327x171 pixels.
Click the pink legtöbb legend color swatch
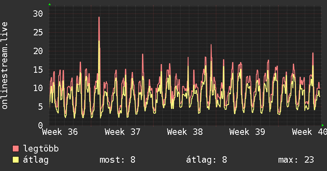(x=15, y=148)
